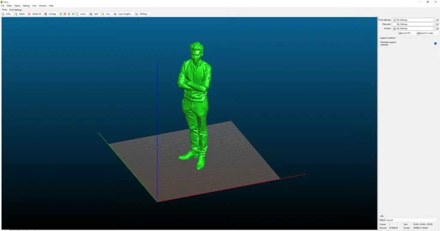Click the Export STL button

405,33
